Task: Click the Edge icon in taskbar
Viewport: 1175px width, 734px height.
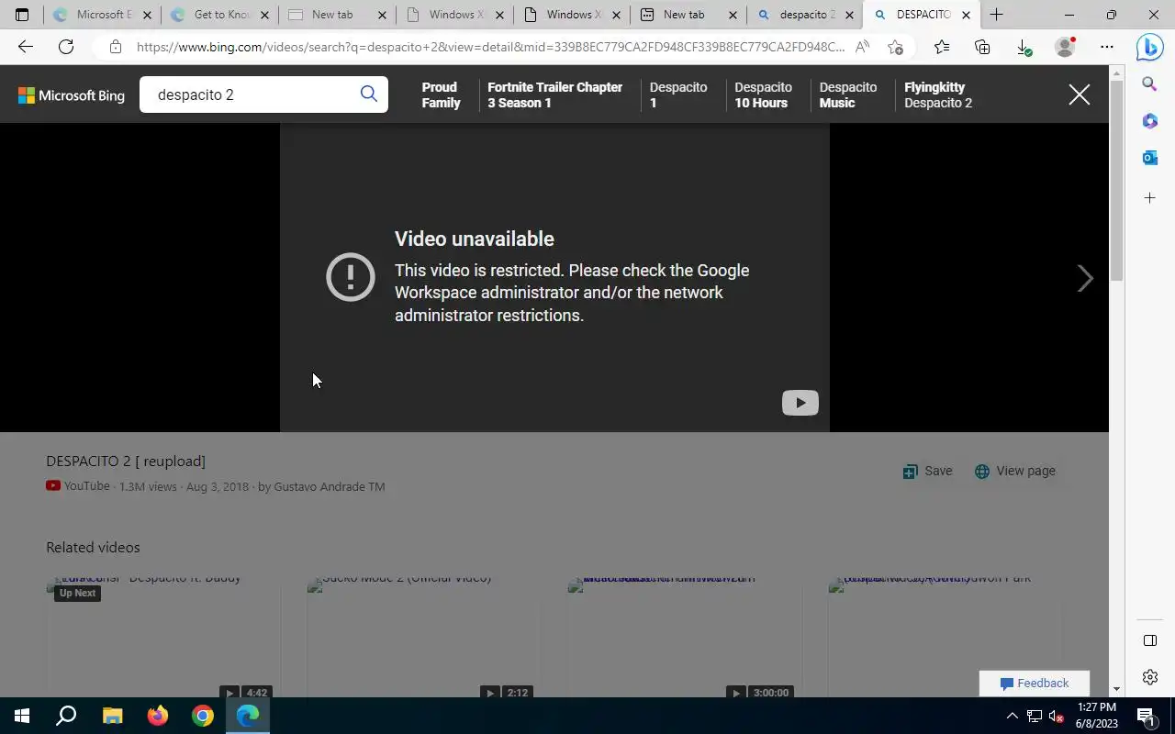Action: pyautogui.click(x=248, y=716)
